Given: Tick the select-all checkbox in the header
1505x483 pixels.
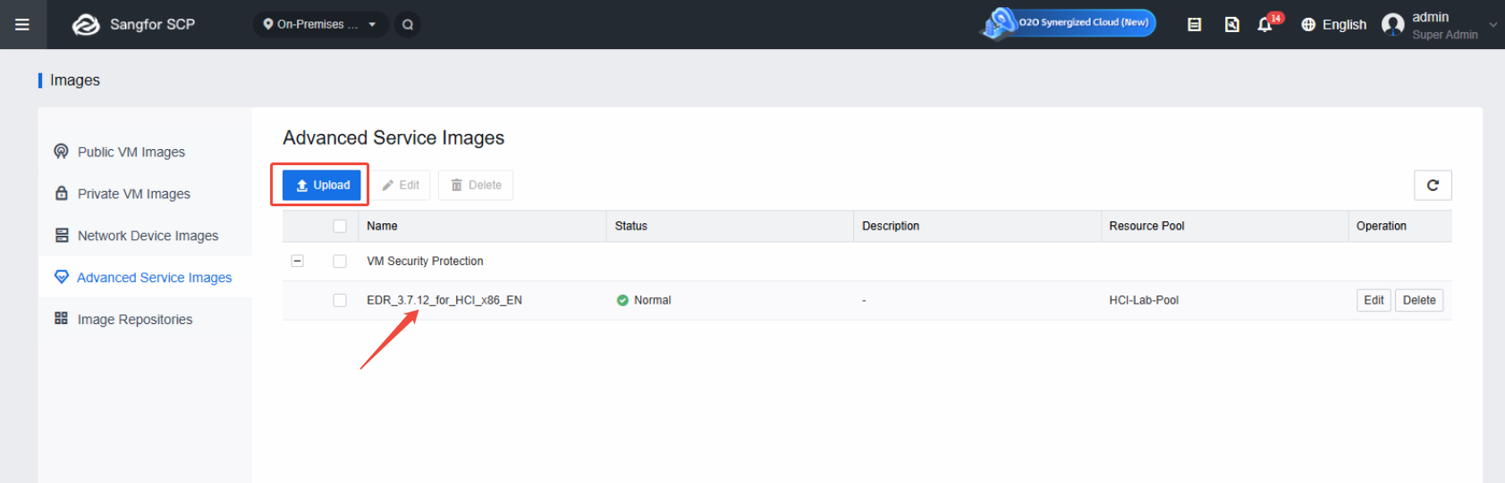Looking at the screenshot, I should 340,226.
